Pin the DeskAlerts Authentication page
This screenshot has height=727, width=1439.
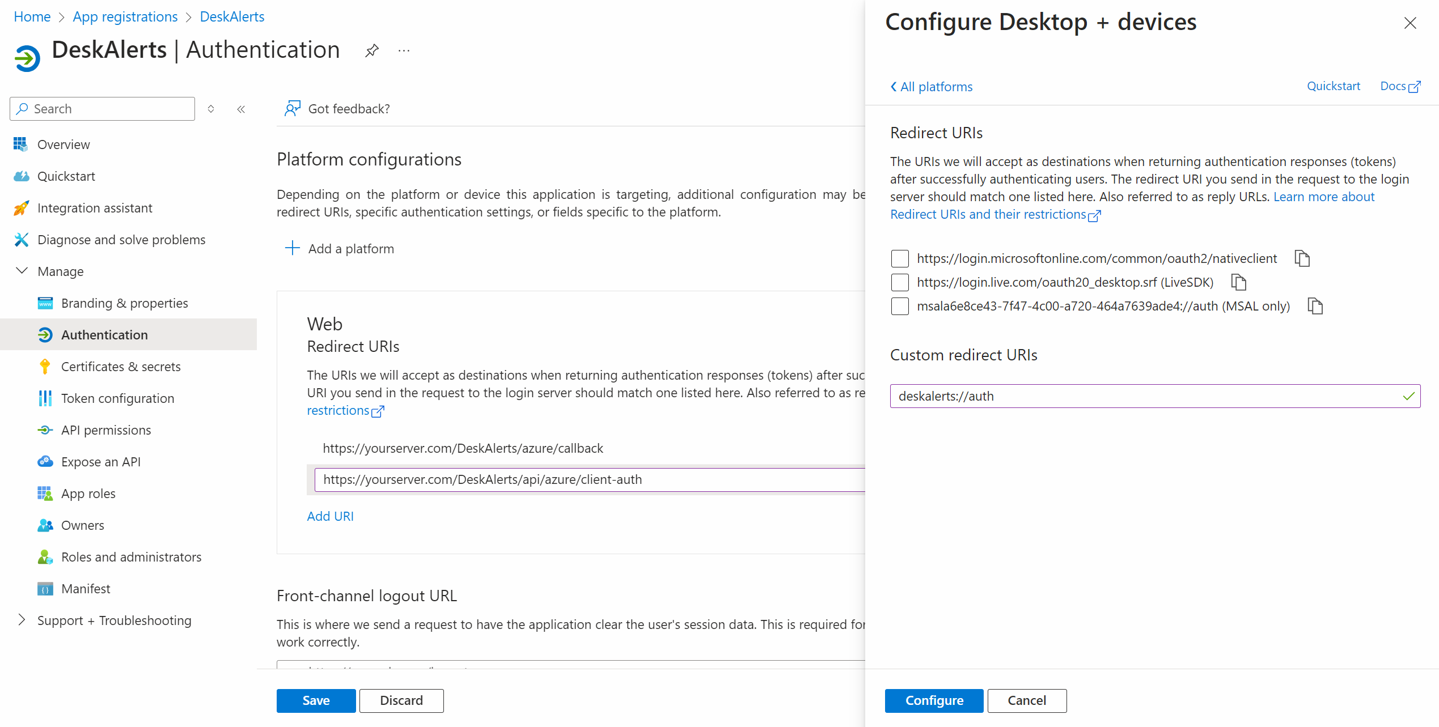coord(371,51)
